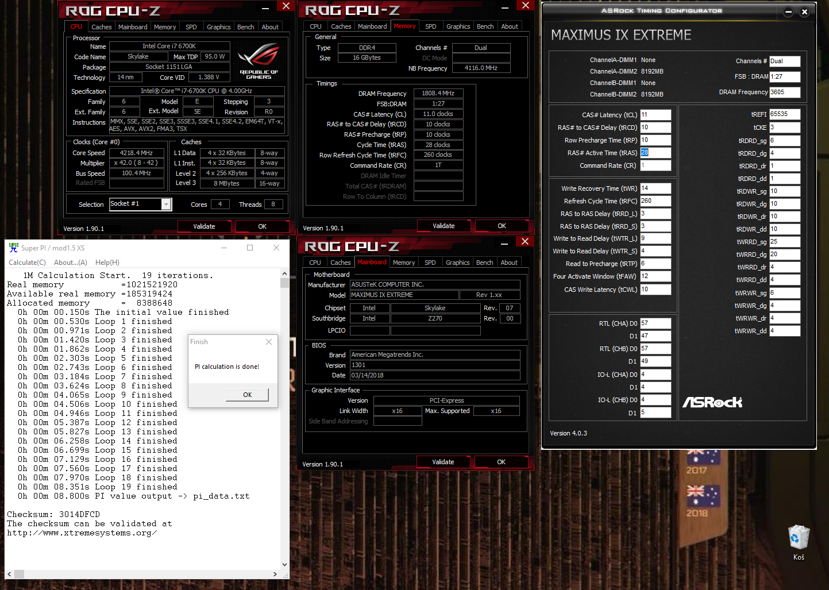The width and height of the screenshot is (829, 590).
Task: Click the Republic of Gamers logo
Action: click(259, 60)
